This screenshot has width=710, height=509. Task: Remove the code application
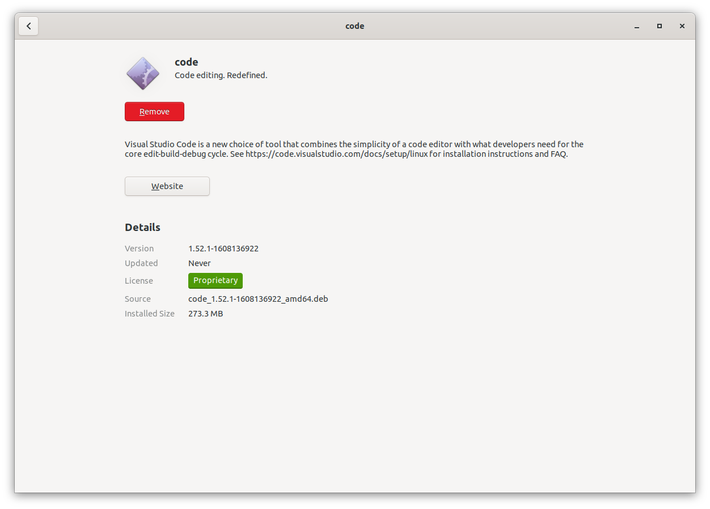coord(154,112)
